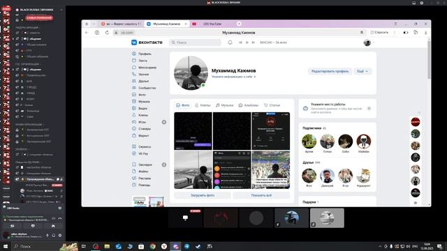Dismiss the Укажите место работы card
The width and height of the screenshot is (447, 251).
(369, 109)
